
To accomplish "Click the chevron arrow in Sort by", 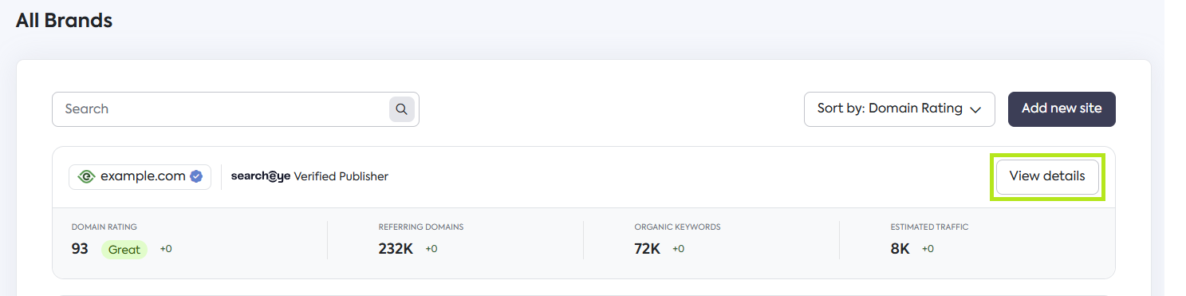I will (975, 110).
